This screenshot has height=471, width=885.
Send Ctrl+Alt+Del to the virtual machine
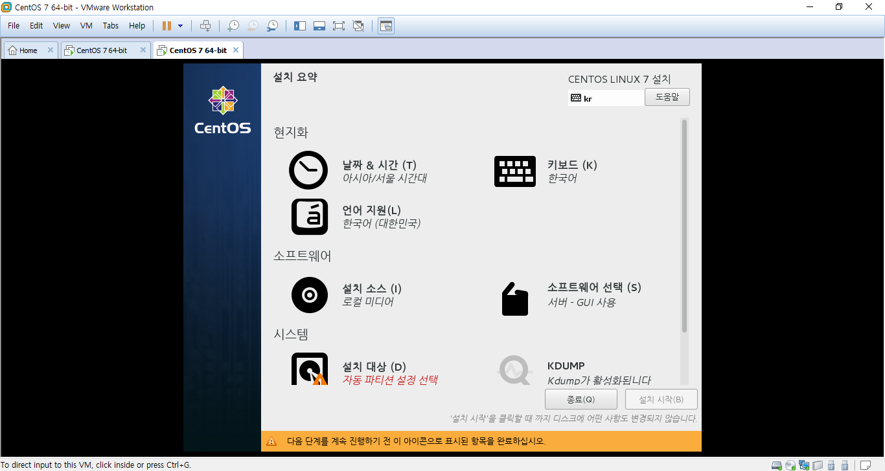coord(205,26)
